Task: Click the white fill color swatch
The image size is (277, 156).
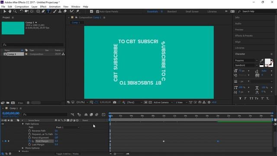Action: tap(267, 62)
